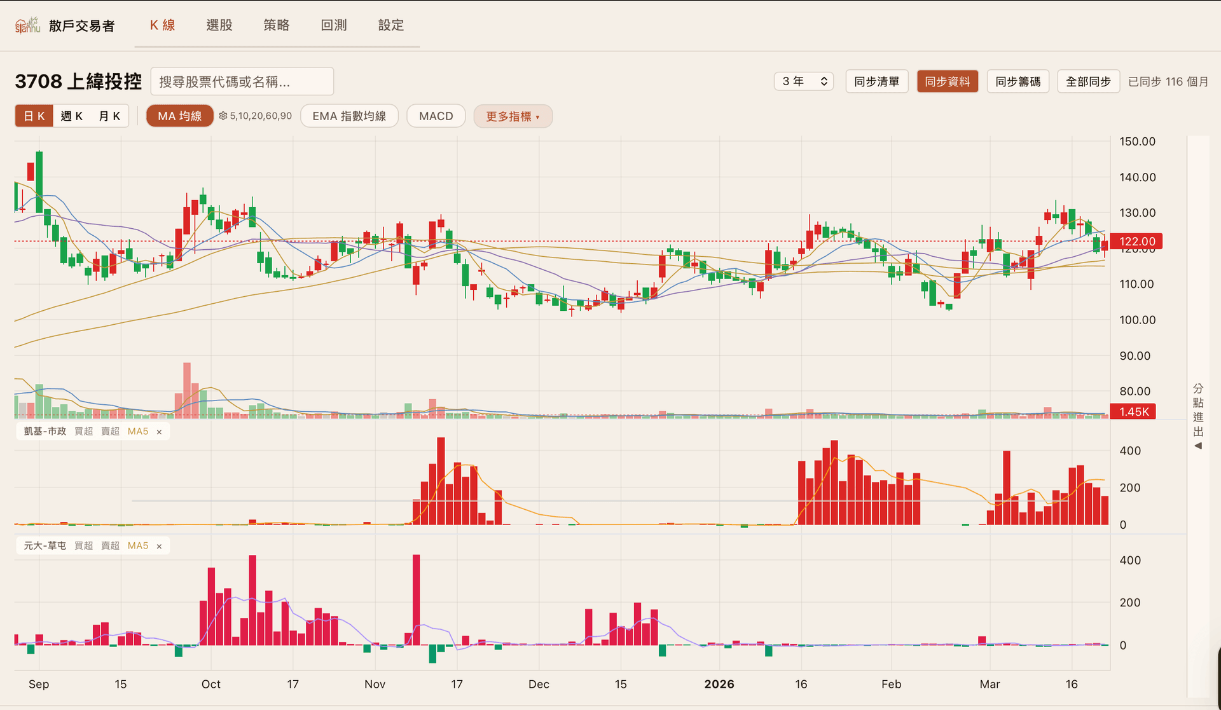Click the 1.45K volume label
This screenshot has height=710, width=1221.
point(1133,412)
